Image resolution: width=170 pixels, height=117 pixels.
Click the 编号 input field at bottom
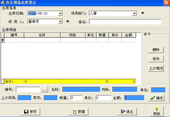[x=28, y=90]
